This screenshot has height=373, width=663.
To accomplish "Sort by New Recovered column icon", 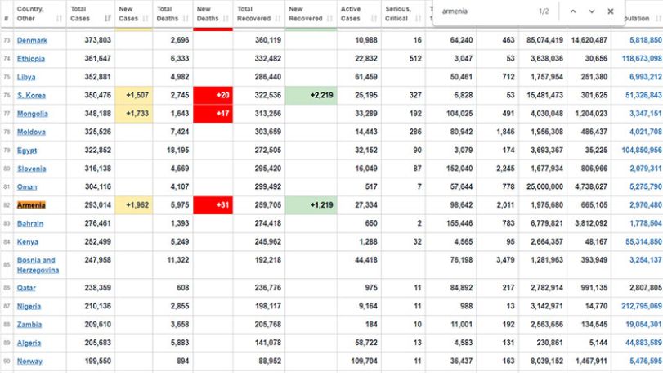I will [x=329, y=18].
